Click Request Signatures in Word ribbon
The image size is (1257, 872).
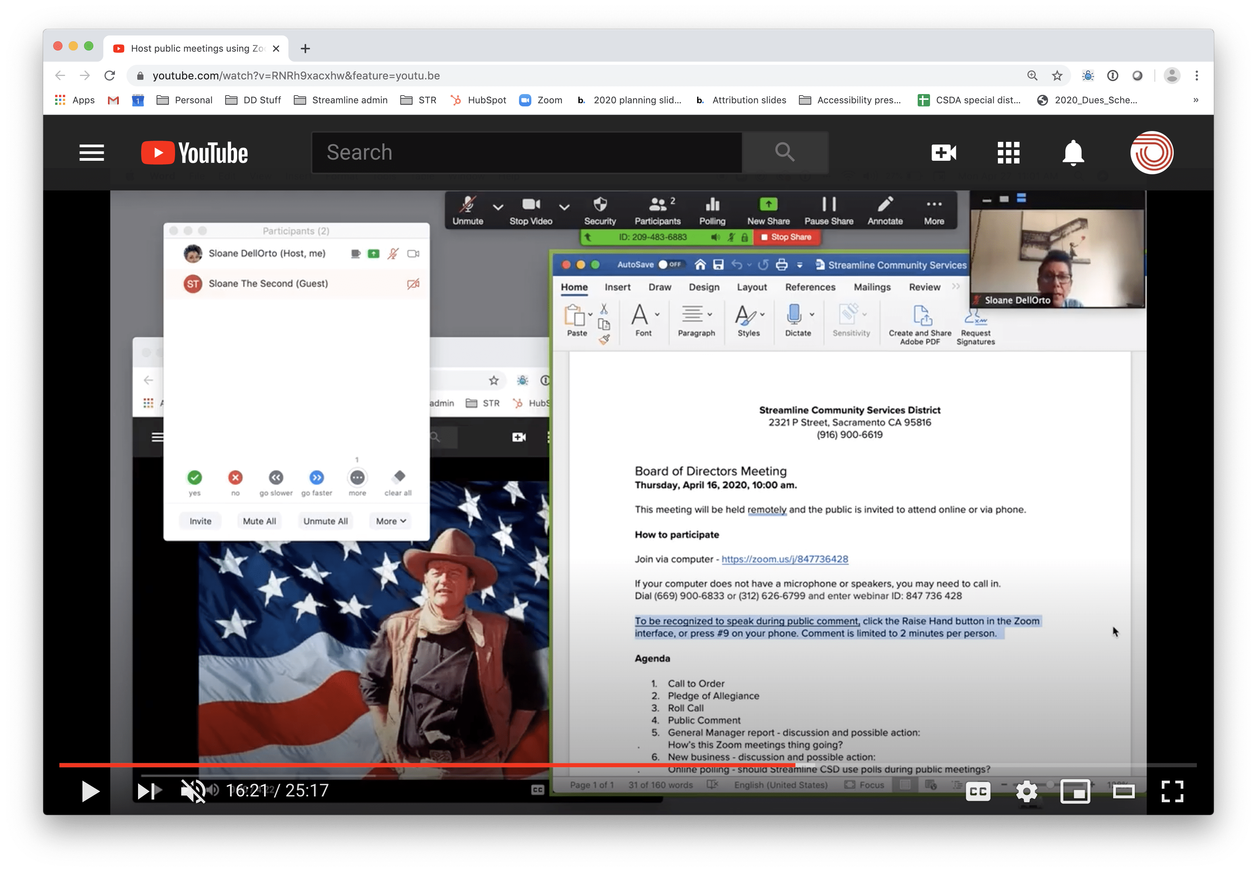[976, 327]
